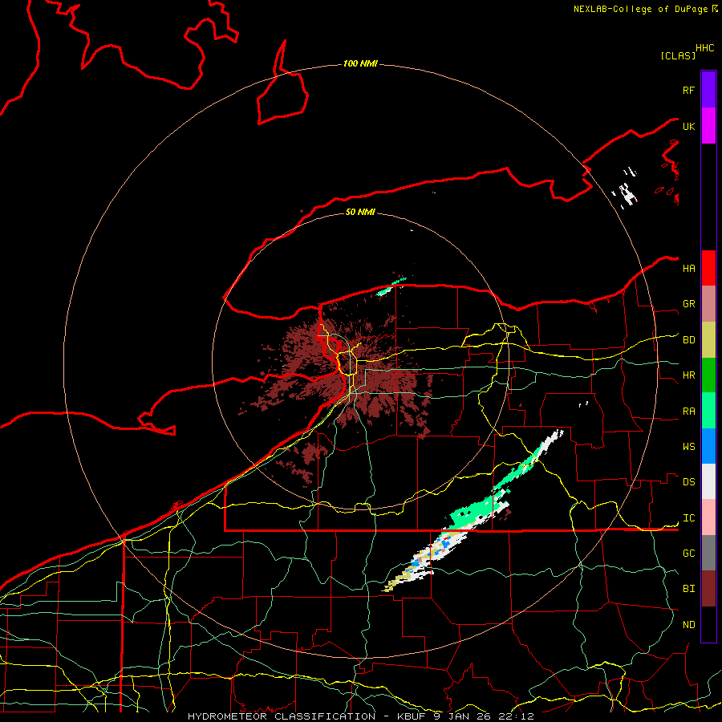The image size is (722, 722).
Task: Click the HA red legend swatch
Action: [708, 268]
